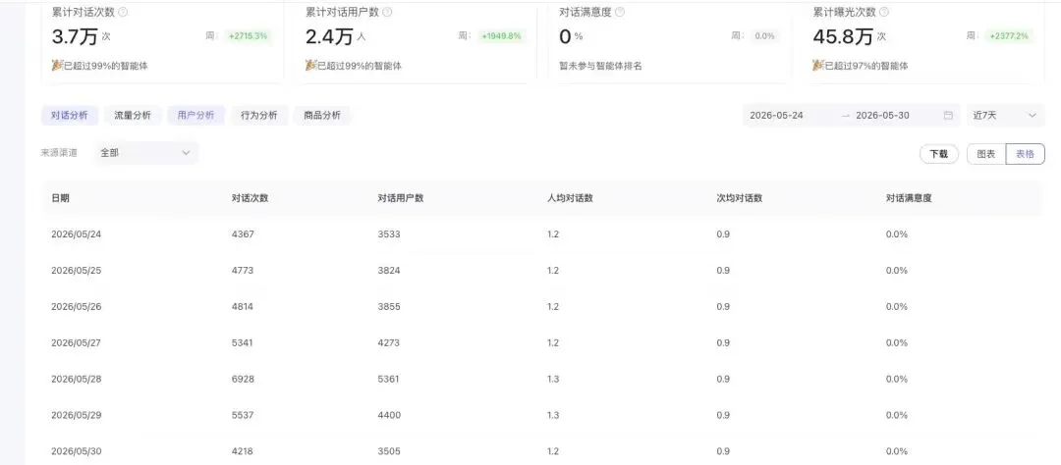Click end date field 2026-05-30
1061x465 pixels.
point(882,116)
